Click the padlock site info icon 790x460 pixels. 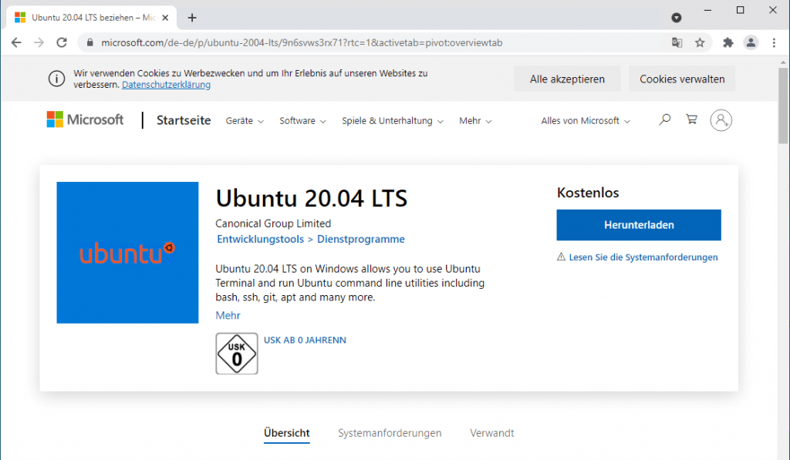pos(90,43)
